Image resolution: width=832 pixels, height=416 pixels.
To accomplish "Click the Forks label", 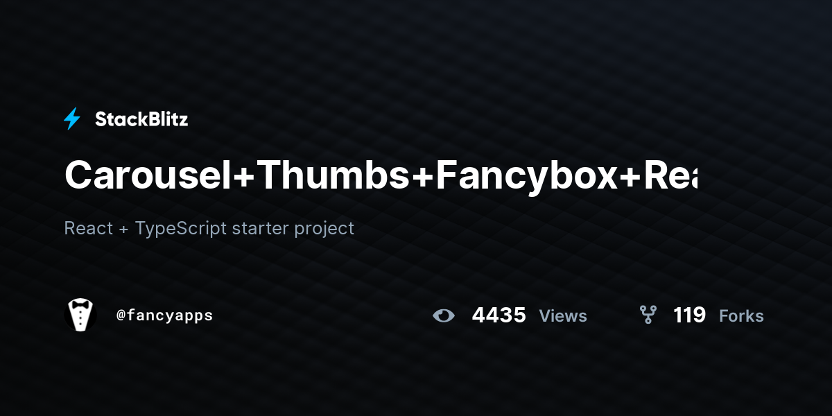I will pos(741,316).
